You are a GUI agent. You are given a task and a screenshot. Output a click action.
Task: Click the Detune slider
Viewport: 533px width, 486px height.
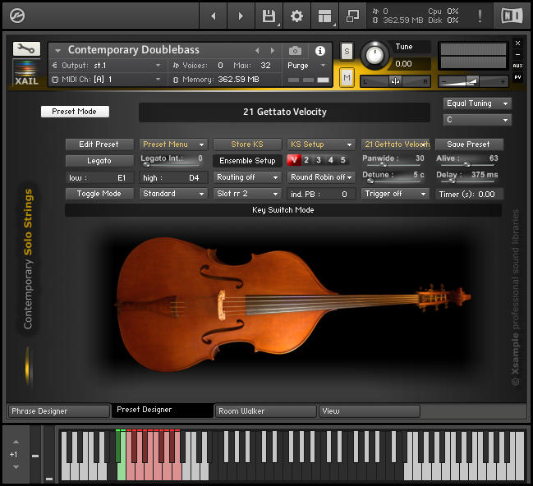pos(393,181)
